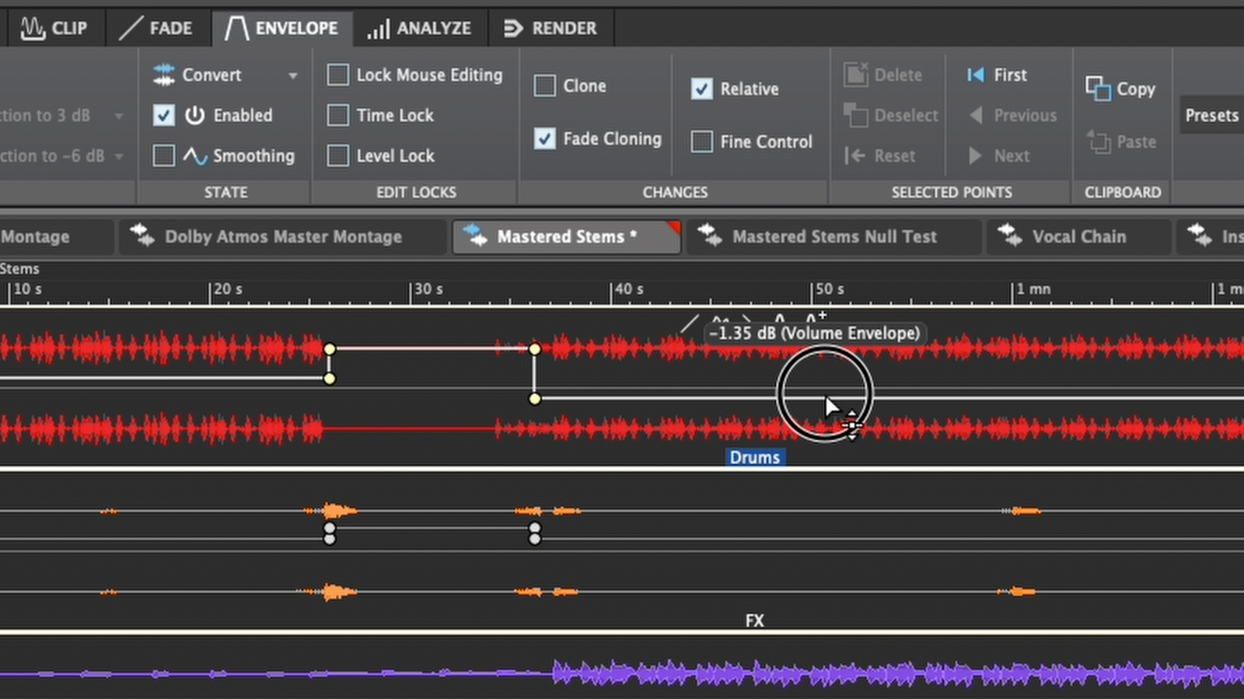The image size is (1244, 699).
Task: Click the 40 s mark on time ruler
Action: pyautogui.click(x=612, y=291)
